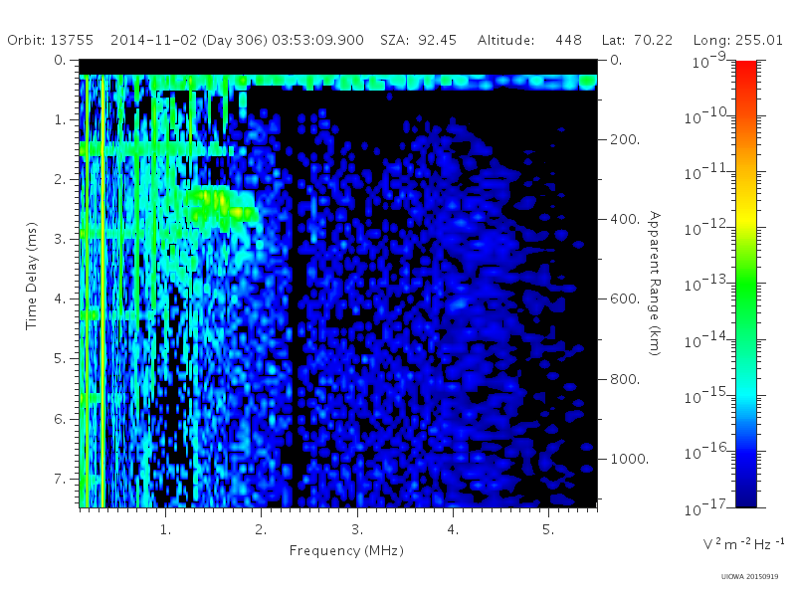
Task: Click the 5. tick label on frequency axis
Action: [548, 530]
